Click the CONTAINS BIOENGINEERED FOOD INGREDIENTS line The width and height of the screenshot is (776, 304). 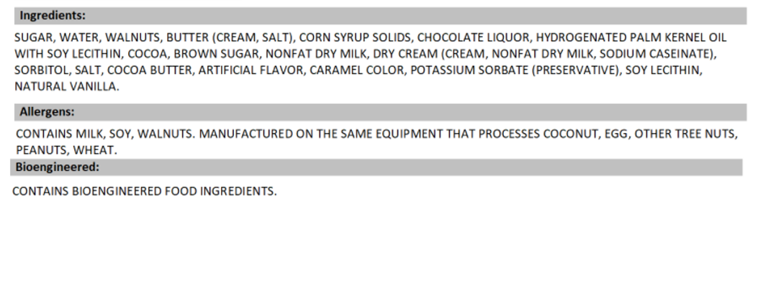click(x=145, y=193)
